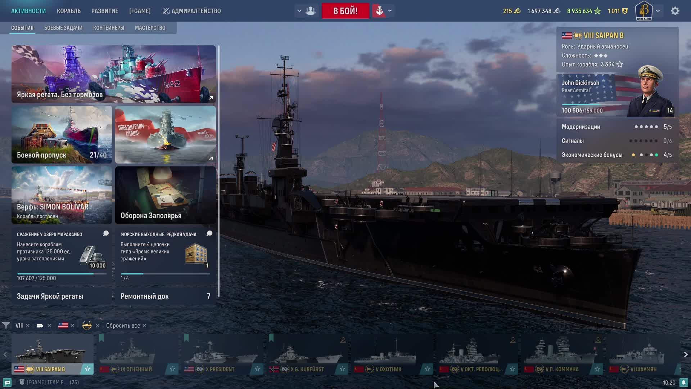
Task: Open the settings gear menu
Action: pos(675,11)
